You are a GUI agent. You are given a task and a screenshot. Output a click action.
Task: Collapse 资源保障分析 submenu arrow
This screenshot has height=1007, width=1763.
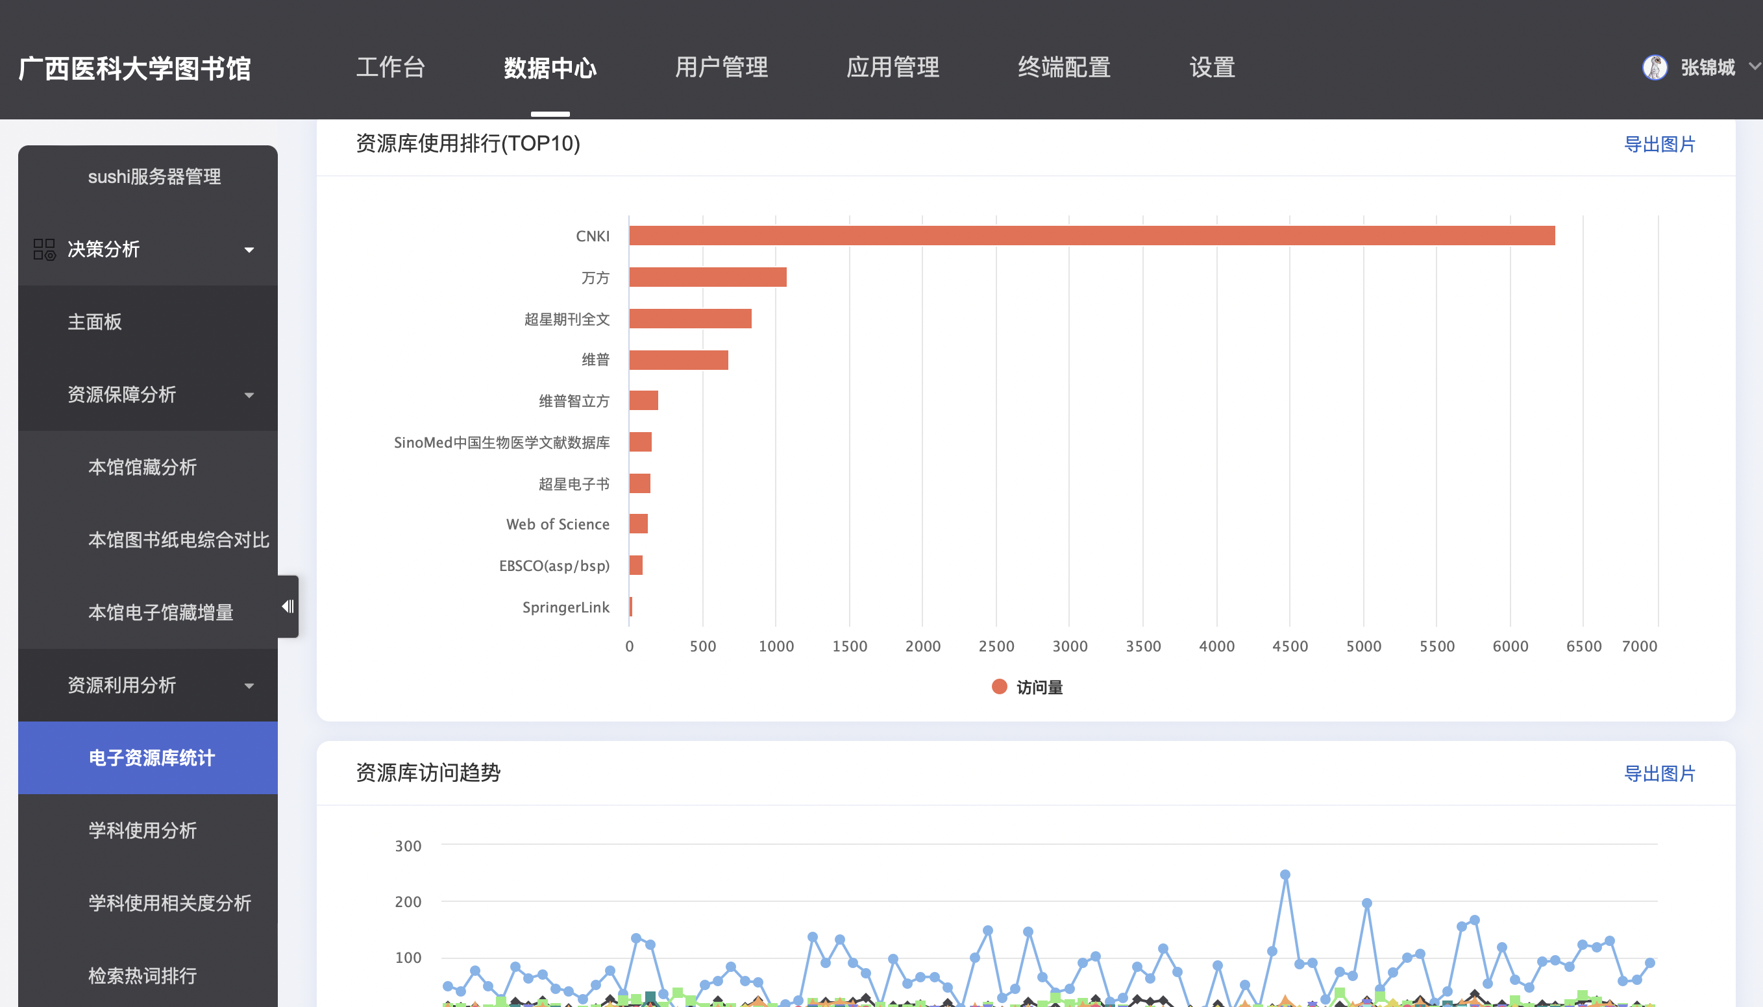point(249,395)
